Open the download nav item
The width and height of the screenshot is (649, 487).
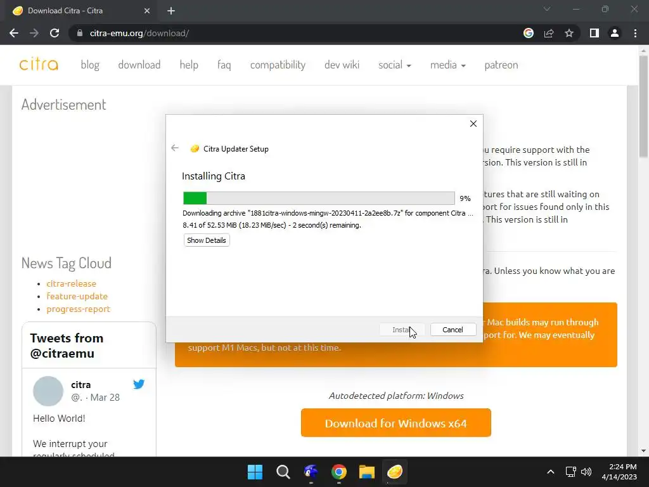coord(139,65)
